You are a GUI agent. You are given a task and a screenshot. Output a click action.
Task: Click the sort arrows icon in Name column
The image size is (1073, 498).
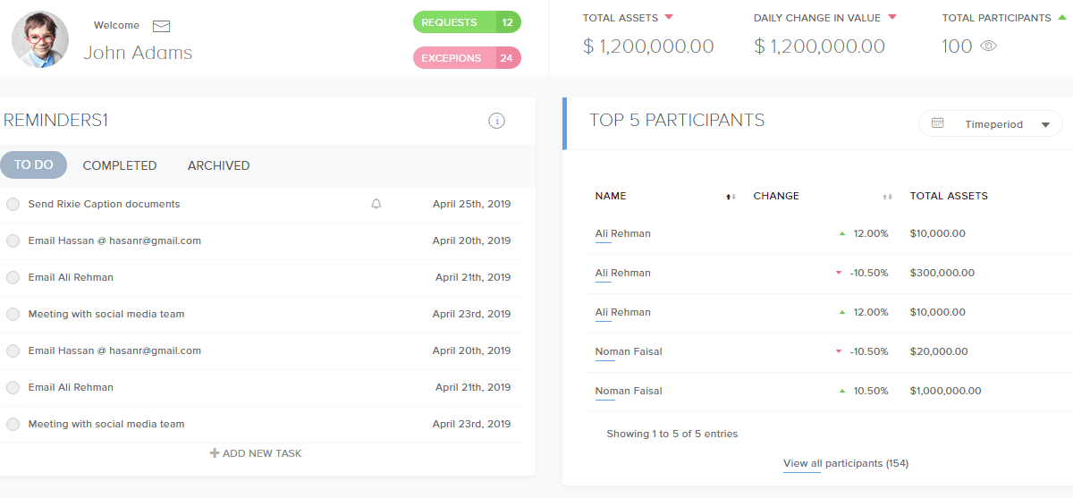point(731,197)
